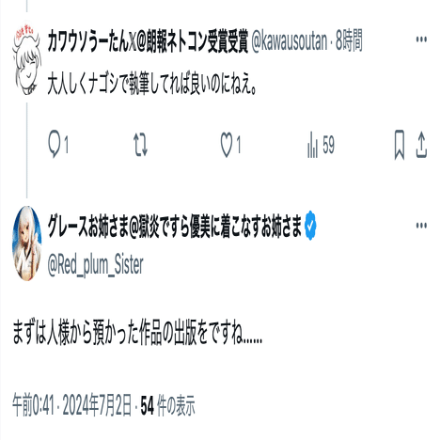Visit the @kawausoutan handle link
Screen dimensions: 440x440
(x=290, y=40)
